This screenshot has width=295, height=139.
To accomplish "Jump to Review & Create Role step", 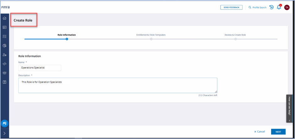I will click(235, 39).
